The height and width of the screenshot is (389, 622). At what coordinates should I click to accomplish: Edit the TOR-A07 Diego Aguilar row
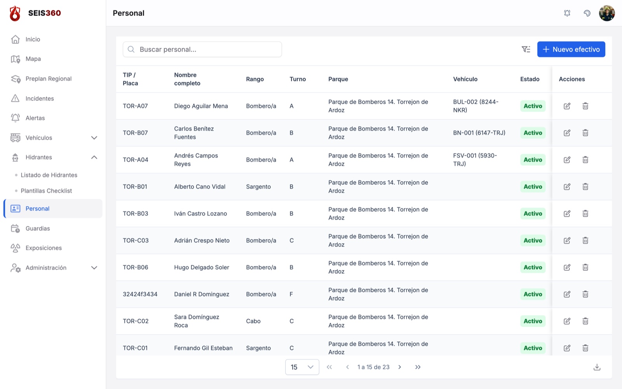(x=567, y=106)
